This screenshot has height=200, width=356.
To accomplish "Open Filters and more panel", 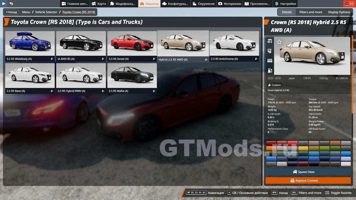I will [x=311, y=12].
